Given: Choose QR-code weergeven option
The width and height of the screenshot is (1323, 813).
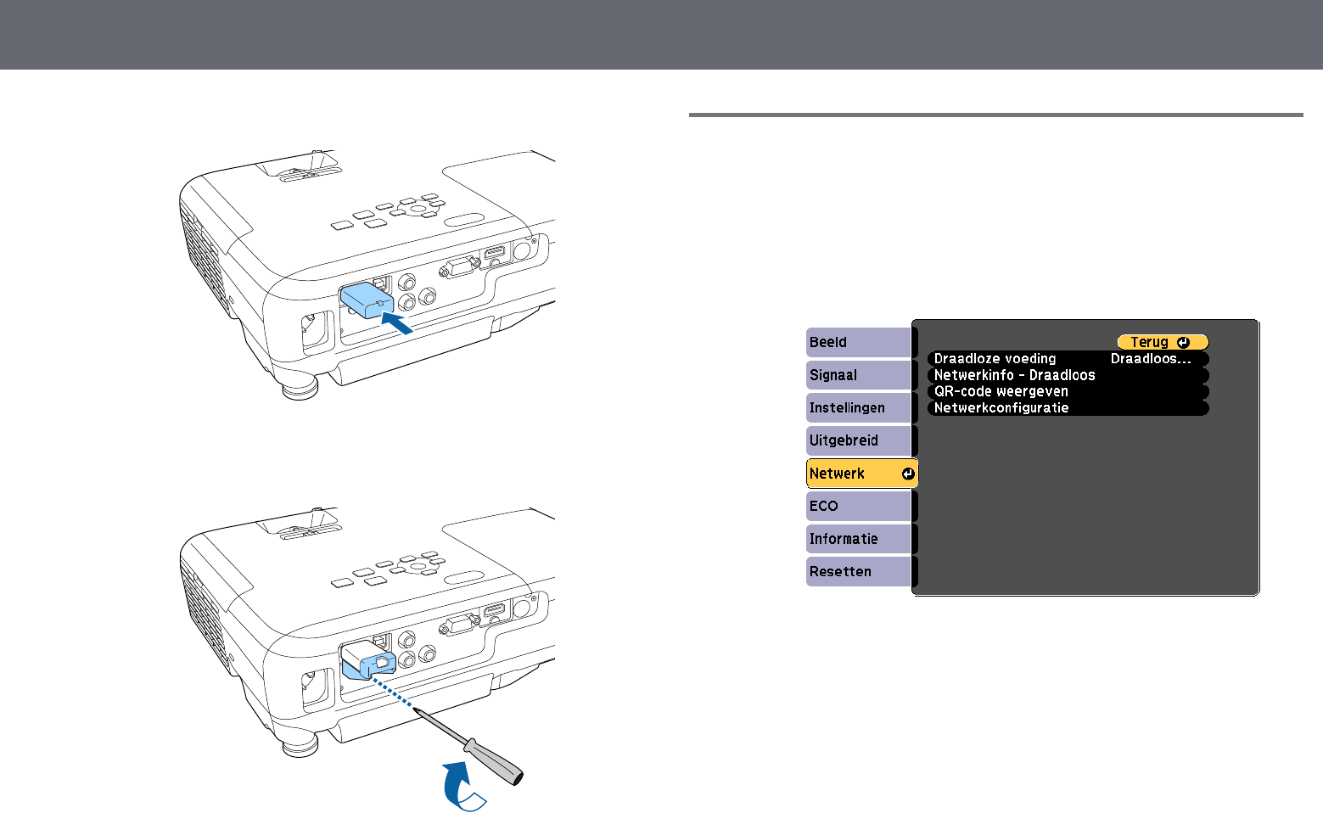Looking at the screenshot, I should (1068, 391).
